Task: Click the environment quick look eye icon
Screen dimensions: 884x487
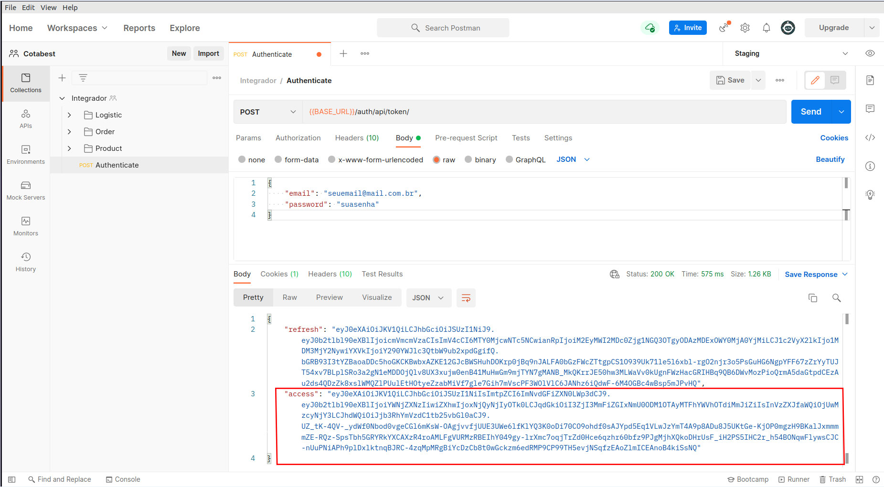Action: (x=870, y=53)
